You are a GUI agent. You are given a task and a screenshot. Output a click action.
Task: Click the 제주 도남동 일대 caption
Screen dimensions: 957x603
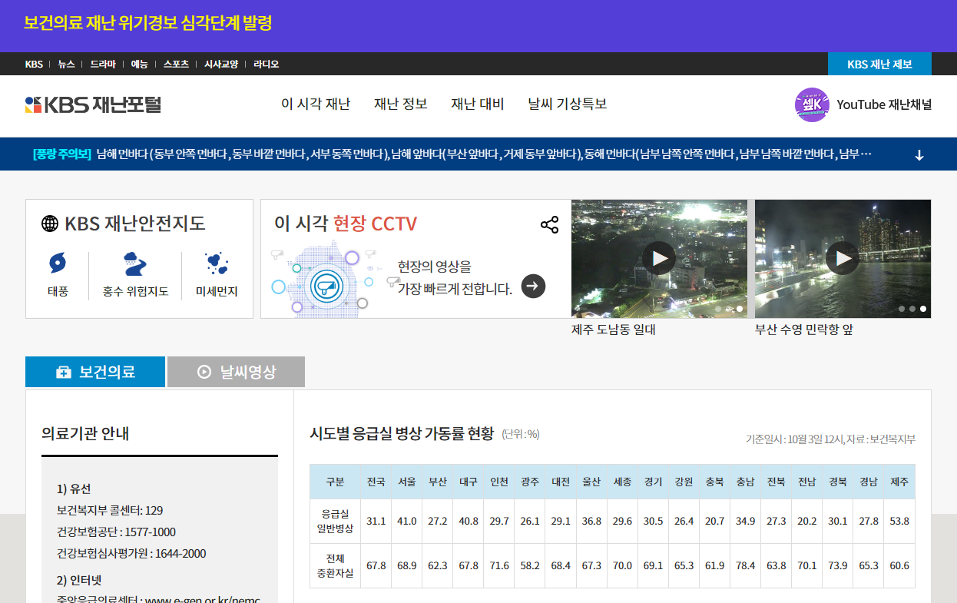point(614,330)
